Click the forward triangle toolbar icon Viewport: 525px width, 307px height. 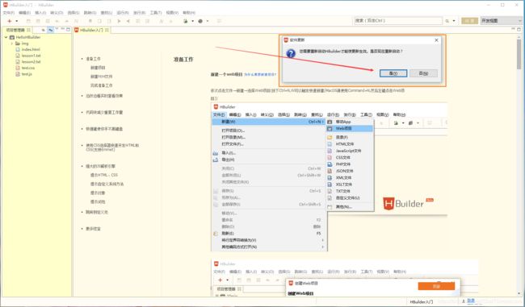coord(119,21)
